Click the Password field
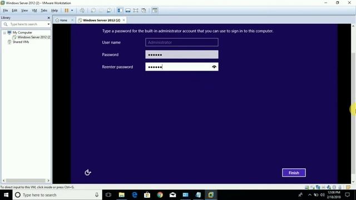This screenshot has height=200, width=356. (182, 54)
